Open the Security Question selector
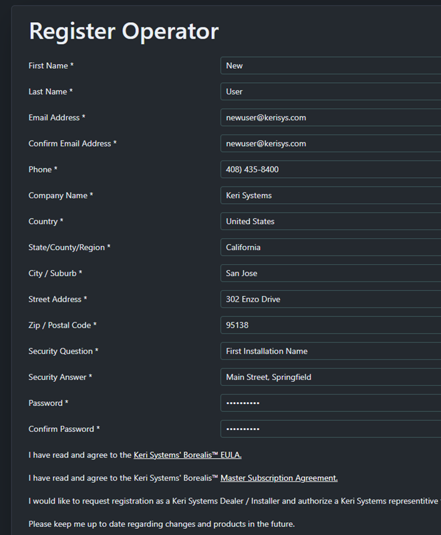 (331, 350)
